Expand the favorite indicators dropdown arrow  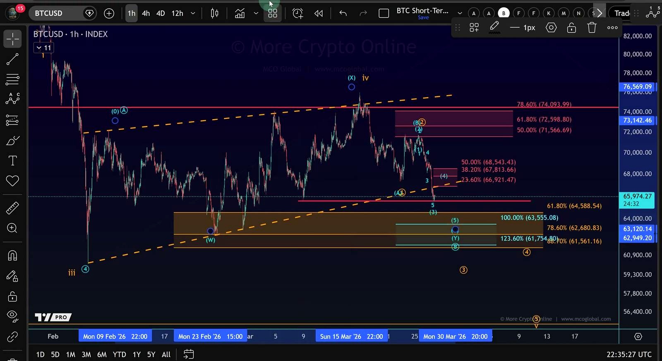(256, 13)
